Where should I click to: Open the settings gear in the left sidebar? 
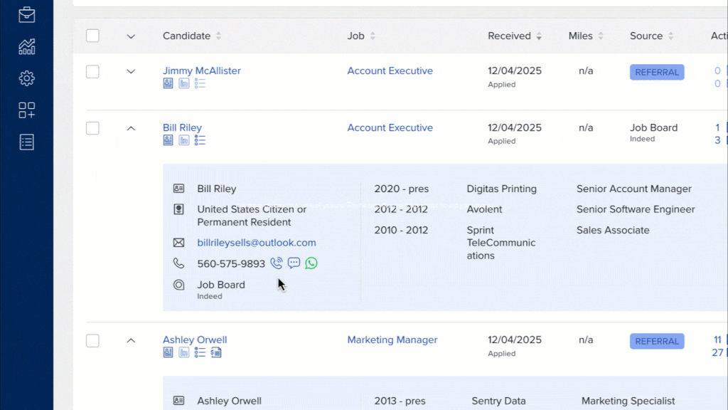(27, 78)
